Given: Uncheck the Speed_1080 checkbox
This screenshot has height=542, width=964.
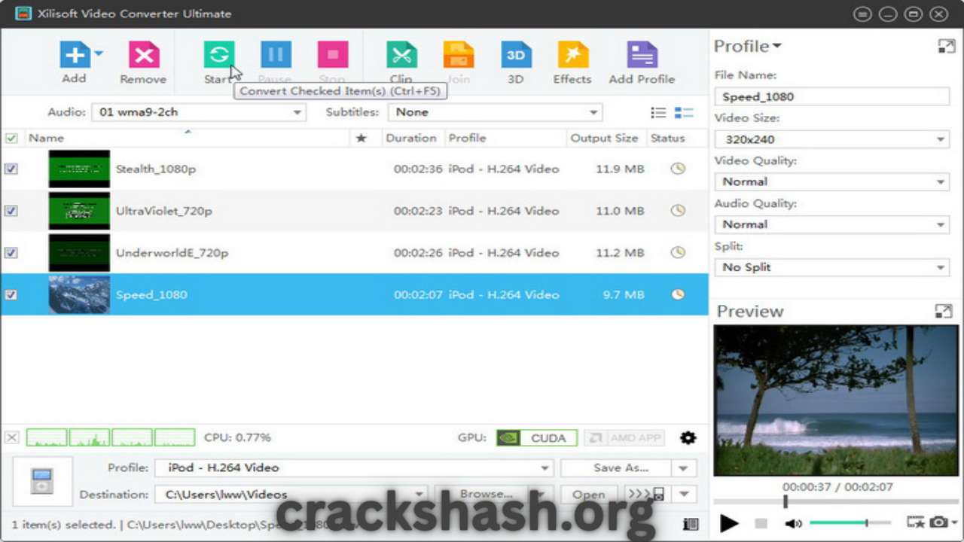Looking at the screenshot, I should (x=11, y=294).
